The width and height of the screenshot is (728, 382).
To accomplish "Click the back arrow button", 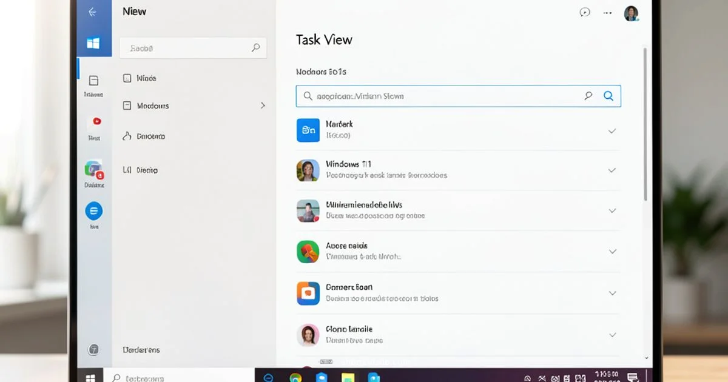I will pos(92,11).
